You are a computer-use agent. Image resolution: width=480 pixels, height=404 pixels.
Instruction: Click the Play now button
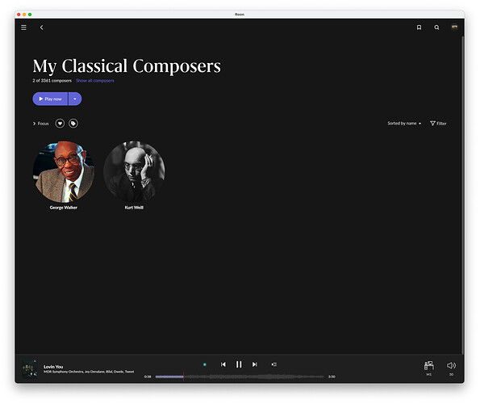tap(50, 99)
